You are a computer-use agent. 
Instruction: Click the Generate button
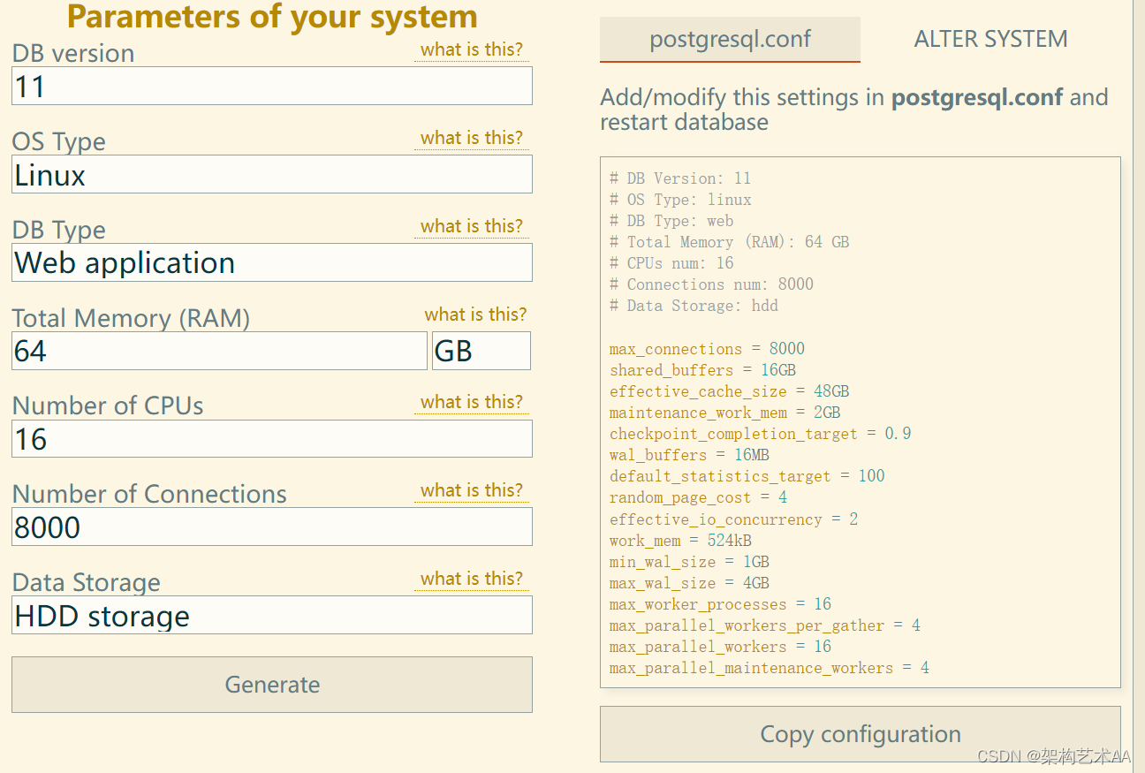[272, 685]
